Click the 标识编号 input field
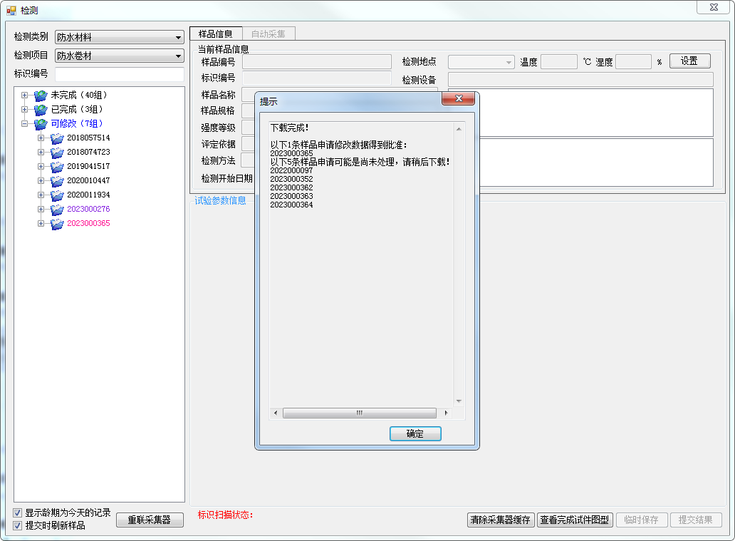Image resolution: width=735 pixels, height=541 pixels. [119, 74]
